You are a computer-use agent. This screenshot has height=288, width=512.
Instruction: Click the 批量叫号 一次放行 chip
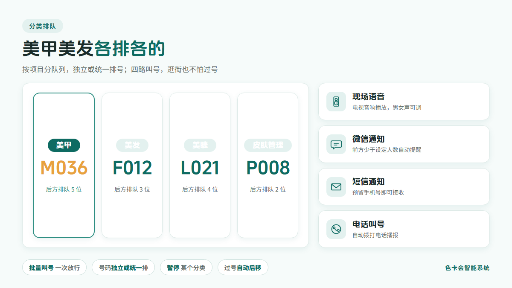[55, 268]
